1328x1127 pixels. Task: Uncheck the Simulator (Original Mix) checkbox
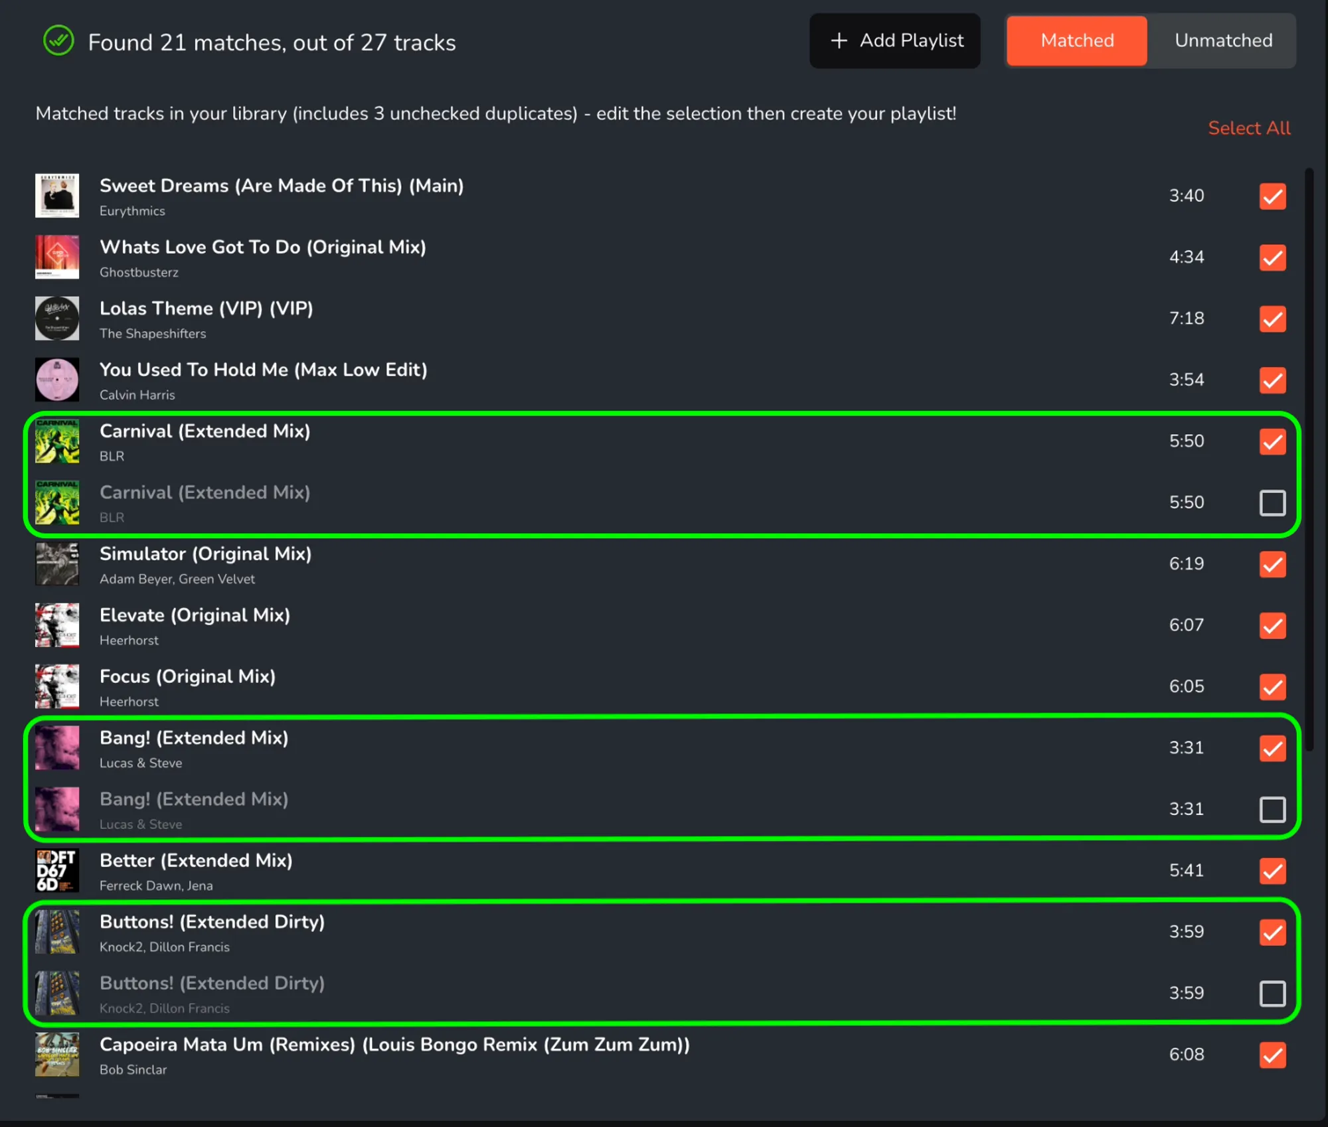1272,564
